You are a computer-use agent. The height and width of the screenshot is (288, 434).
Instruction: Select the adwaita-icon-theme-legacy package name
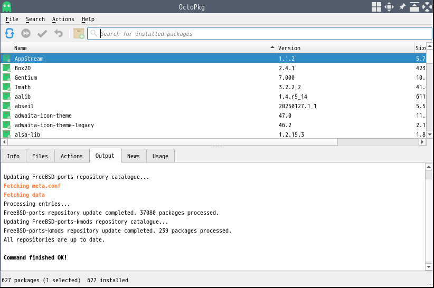pyautogui.click(x=54, y=125)
